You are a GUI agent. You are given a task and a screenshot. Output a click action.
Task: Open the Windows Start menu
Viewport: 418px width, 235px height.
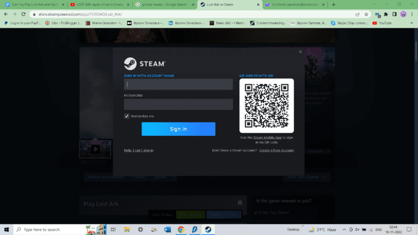[7, 230]
